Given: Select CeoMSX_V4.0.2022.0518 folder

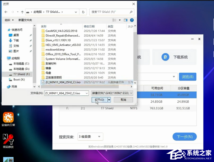Looking at the screenshot, I should click(61, 31).
